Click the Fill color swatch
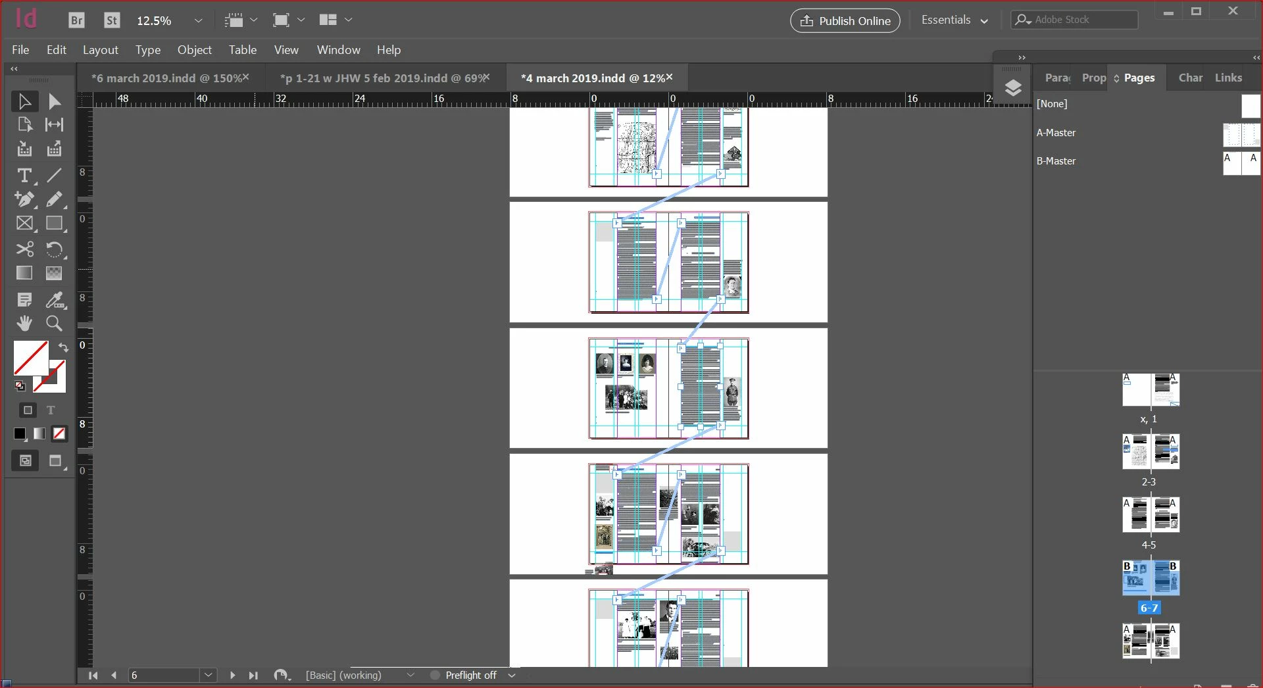The image size is (1263, 688). click(x=31, y=358)
